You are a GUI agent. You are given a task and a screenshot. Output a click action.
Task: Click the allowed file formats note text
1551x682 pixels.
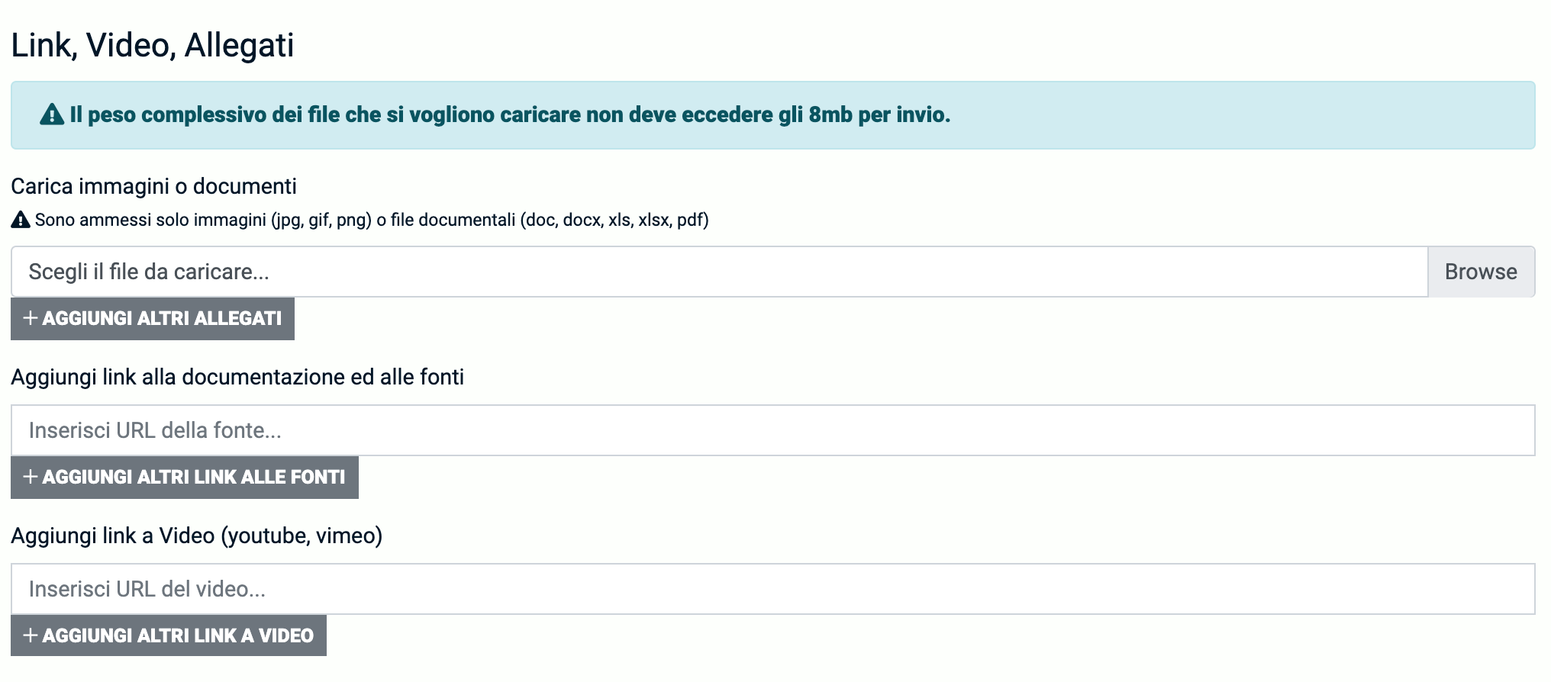coord(372,220)
